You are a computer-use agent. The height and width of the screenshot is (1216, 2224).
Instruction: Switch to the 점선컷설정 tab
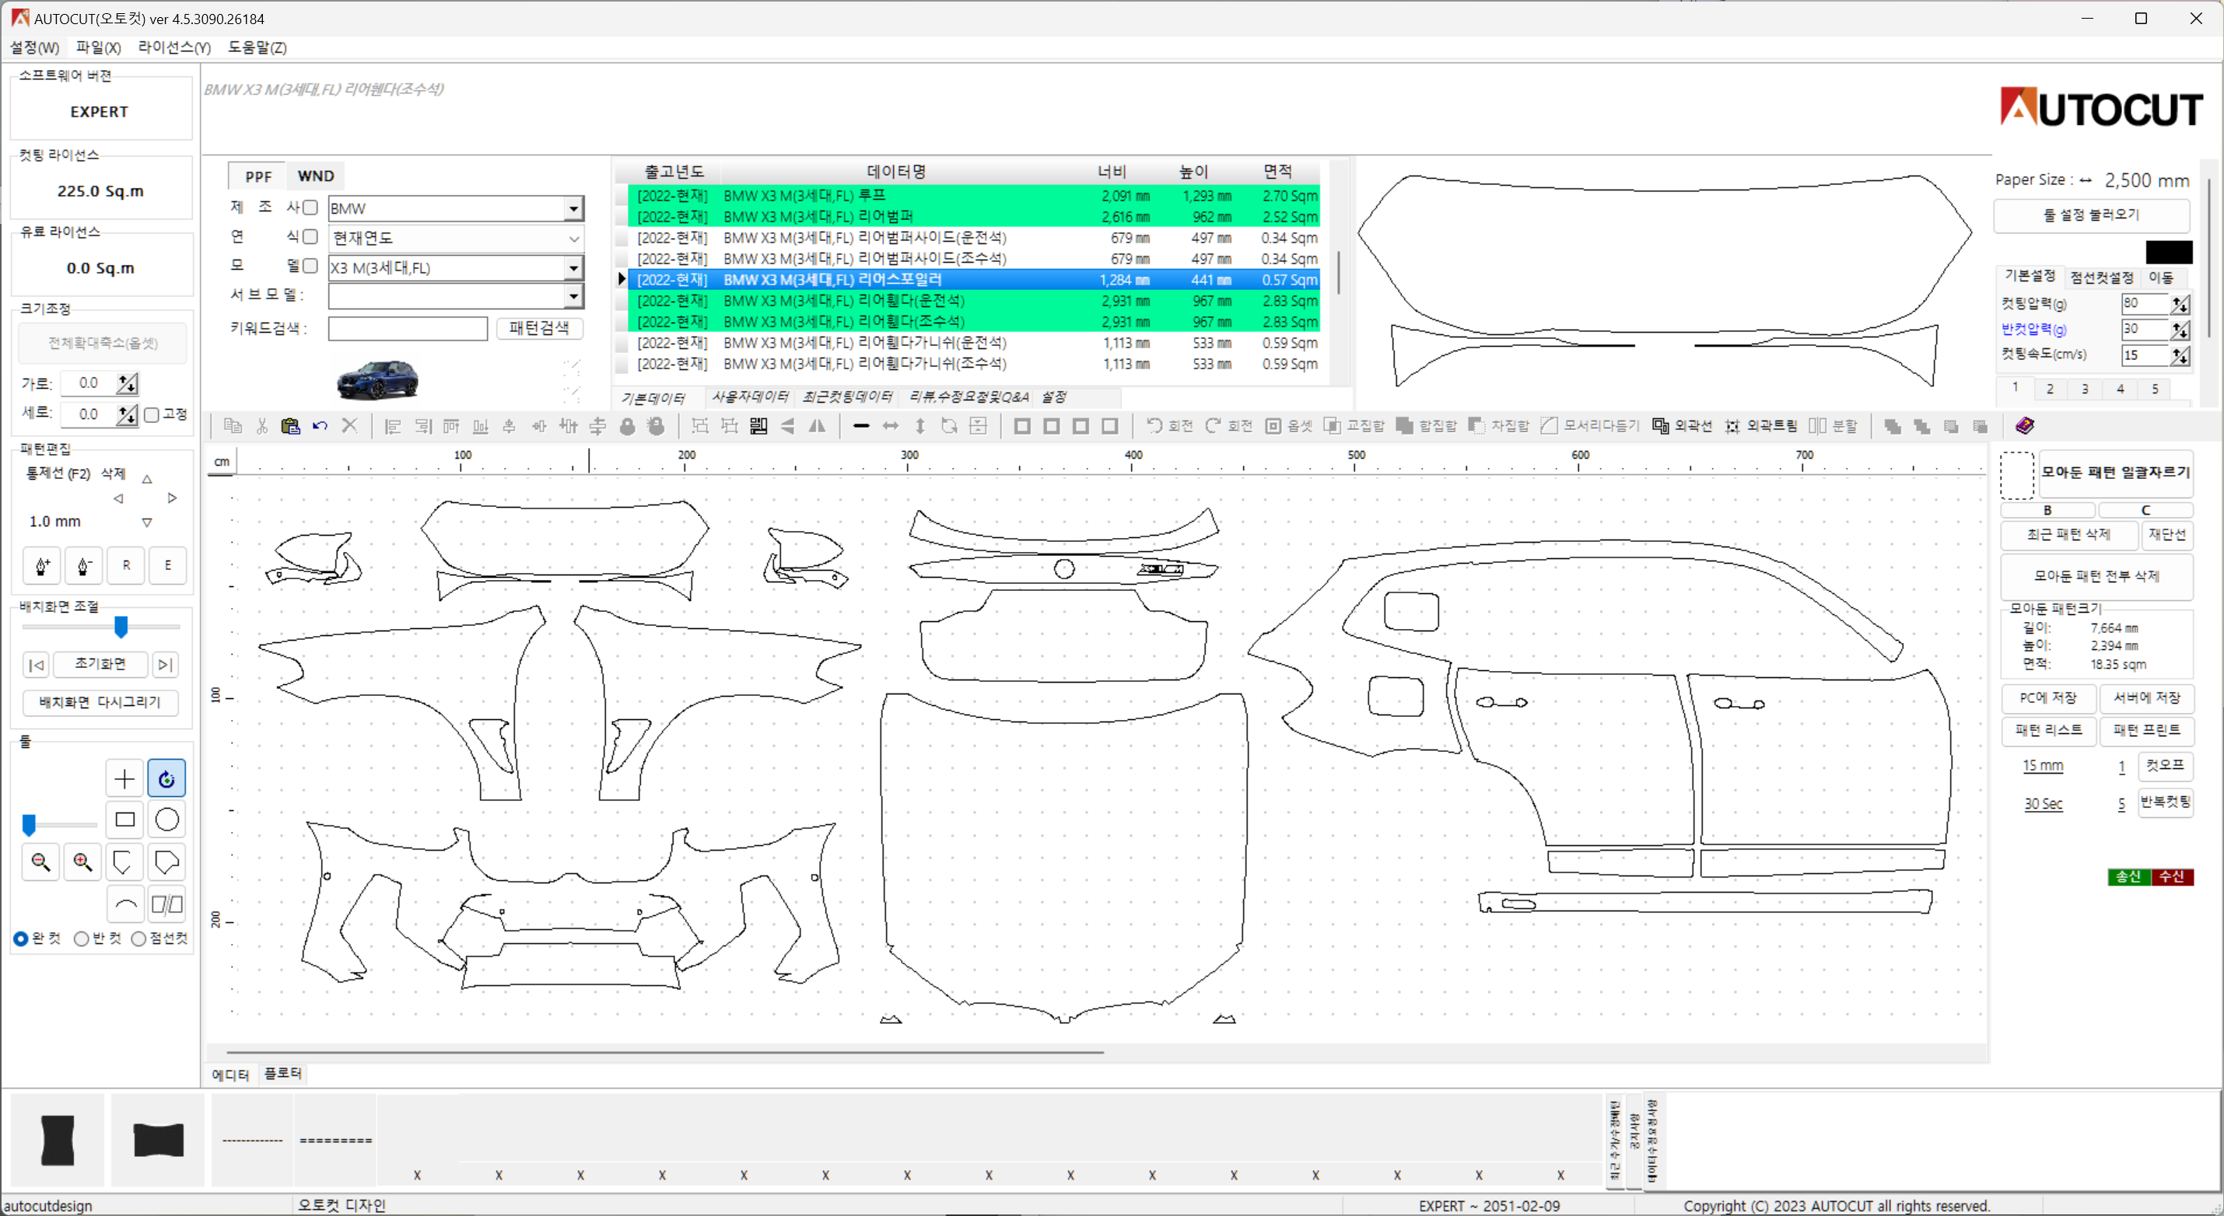coord(2101,277)
